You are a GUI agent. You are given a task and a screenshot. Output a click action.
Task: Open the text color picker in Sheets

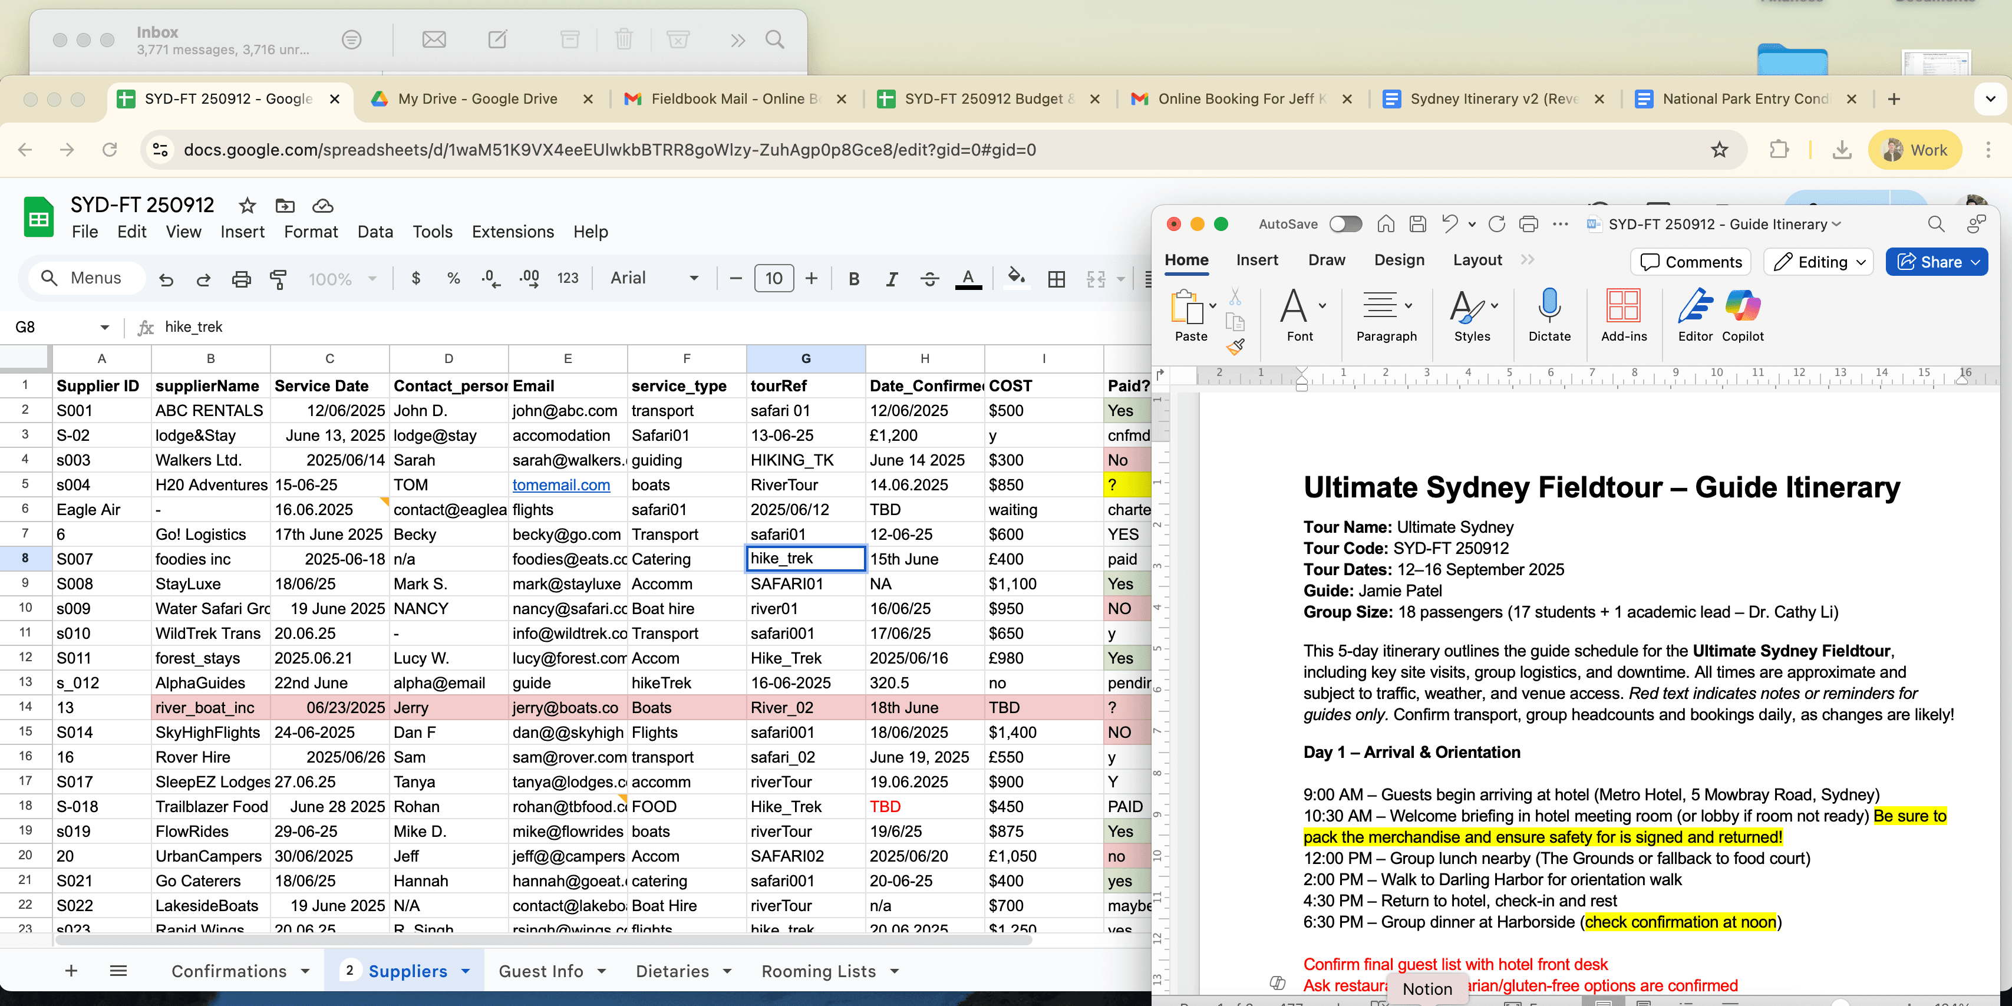point(968,278)
